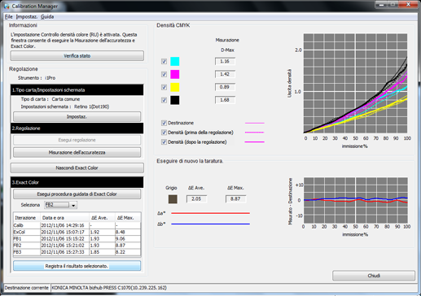This screenshot has height=296, width=421.
Task: Open the Impostaz. menu
Action: click(27, 17)
